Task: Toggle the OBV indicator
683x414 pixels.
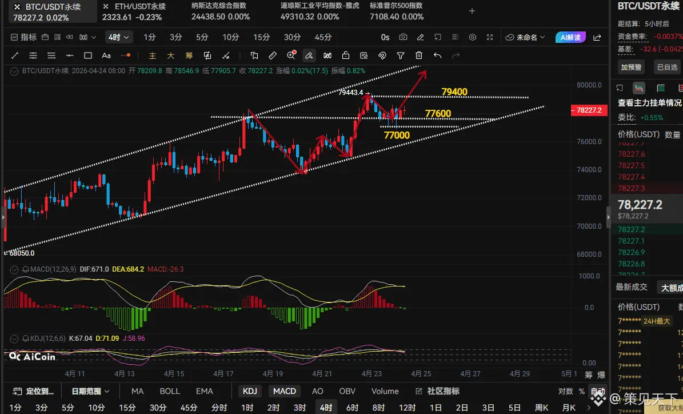Action: [x=347, y=391]
